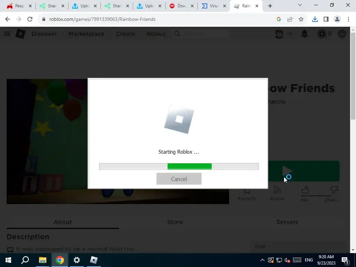The height and width of the screenshot is (267, 356).
Task: Close the Rain tab
Action: (x=257, y=6)
